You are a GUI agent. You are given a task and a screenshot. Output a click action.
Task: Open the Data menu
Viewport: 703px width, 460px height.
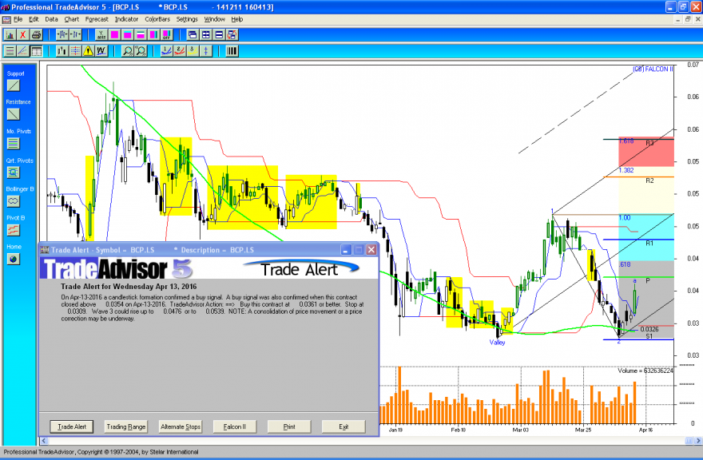click(51, 19)
